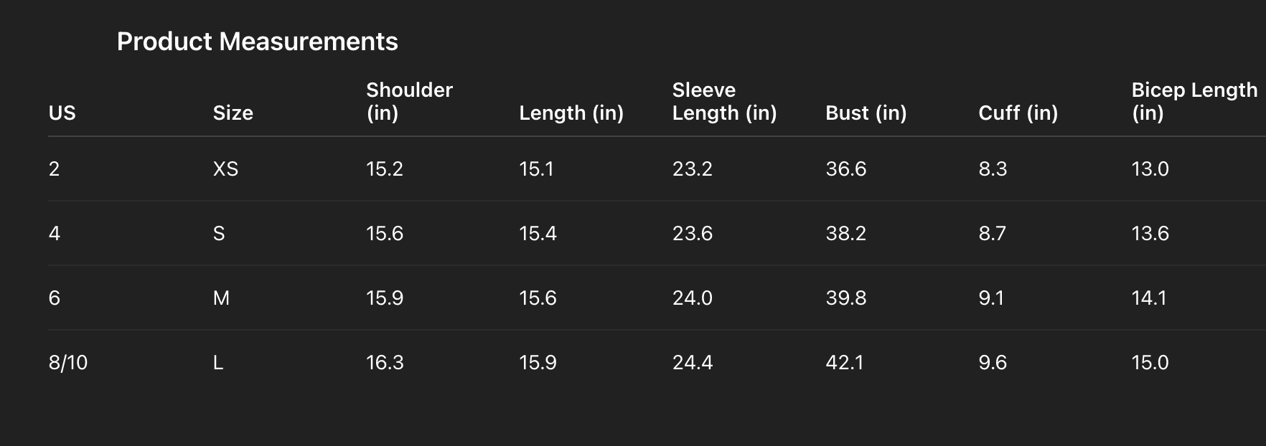Click the sleeve length value 23.6
This screenshot has height=446, width=1266.
pos(692,233)
